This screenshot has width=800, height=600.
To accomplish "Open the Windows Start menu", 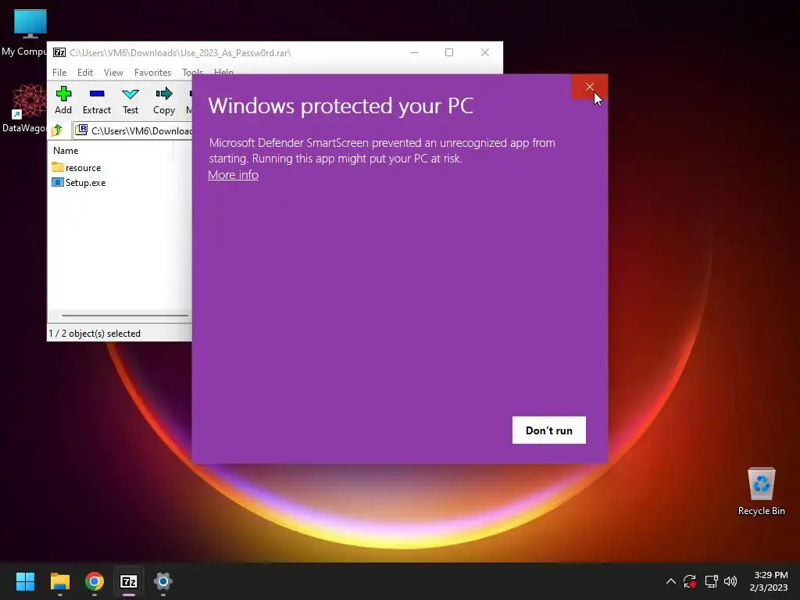I will 25,581.
